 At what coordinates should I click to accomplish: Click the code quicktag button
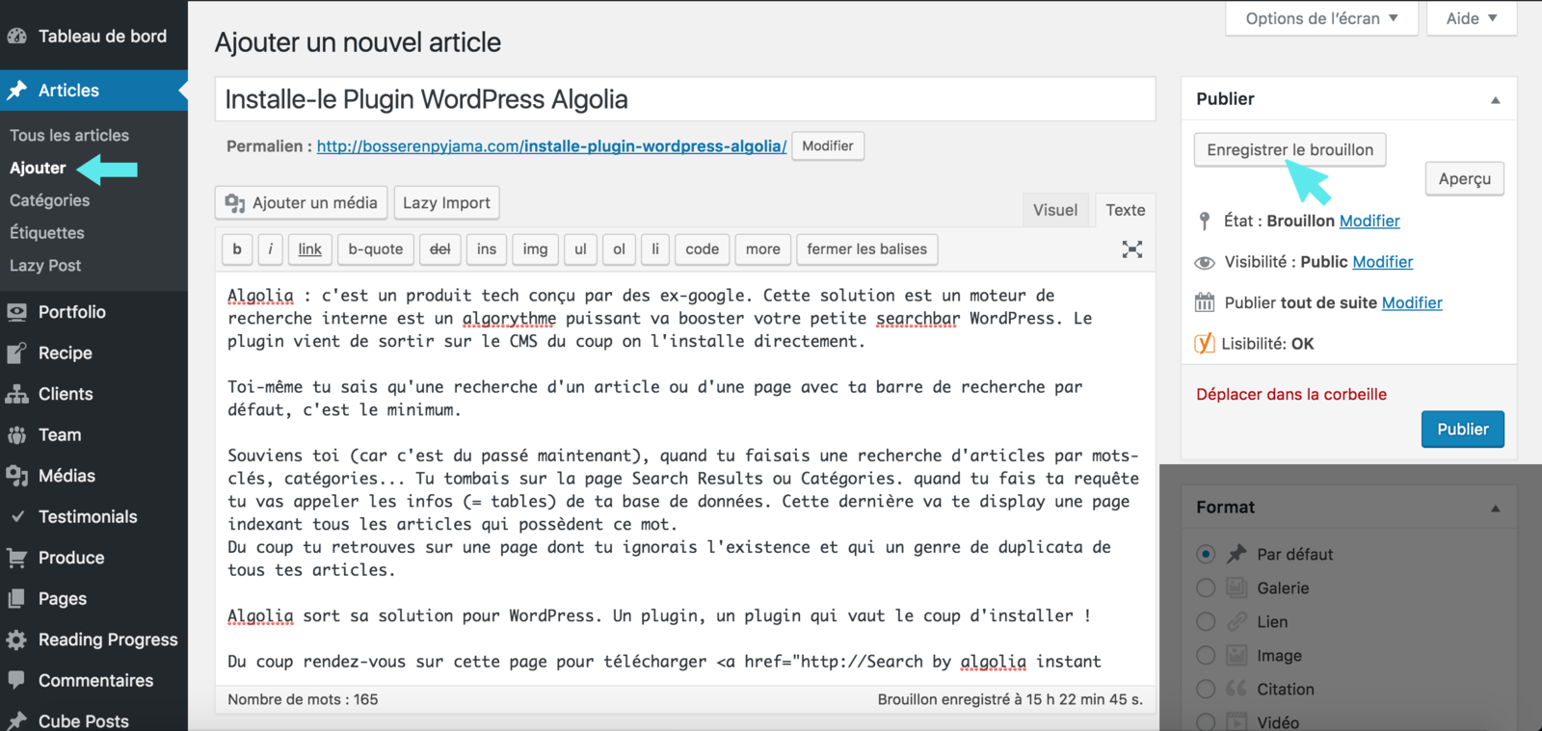click(x=703, y=249)
